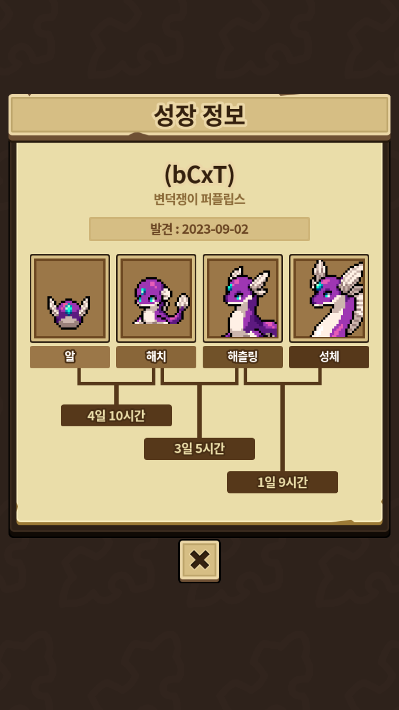
Task: Select the 성체 stage label
Action: pos(329,357)
